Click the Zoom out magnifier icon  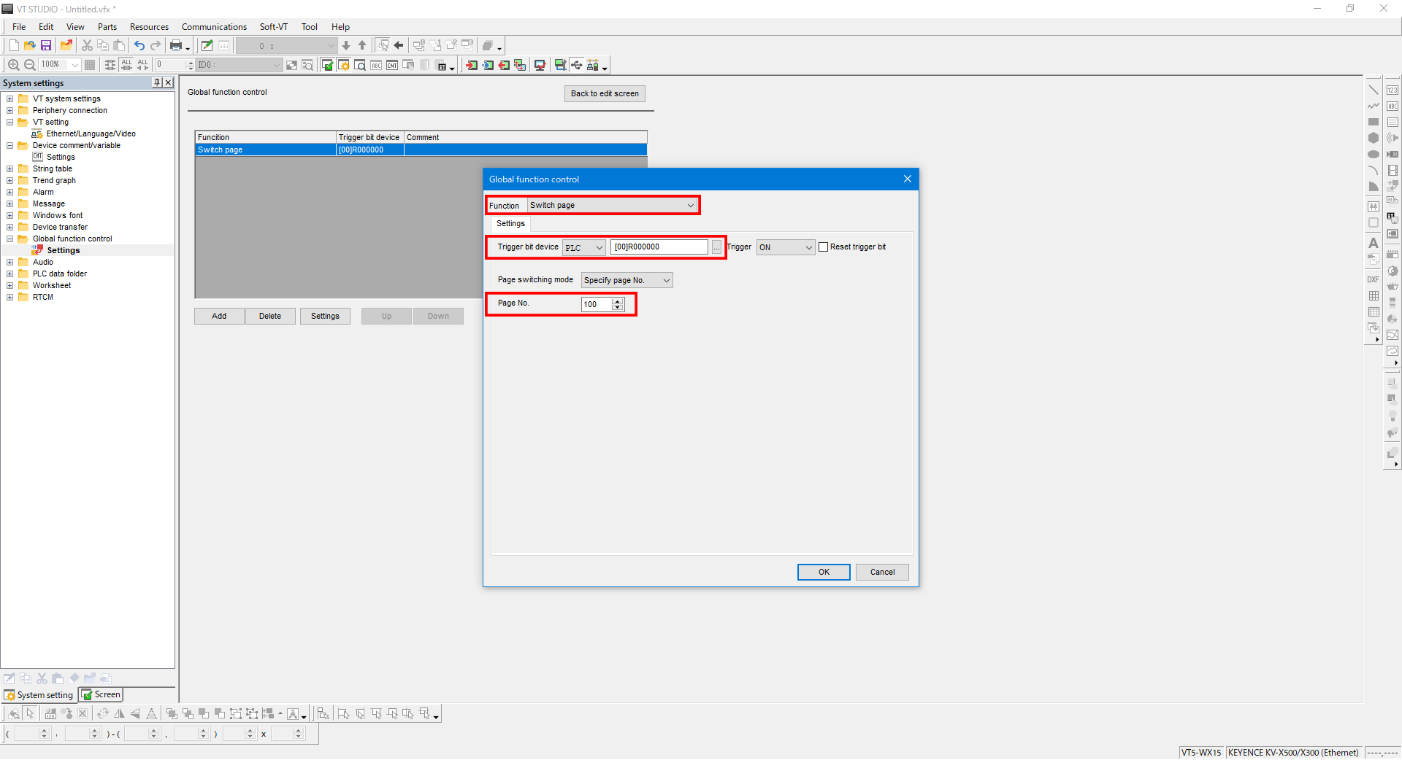pyautogui.click(x=30, y=65)
